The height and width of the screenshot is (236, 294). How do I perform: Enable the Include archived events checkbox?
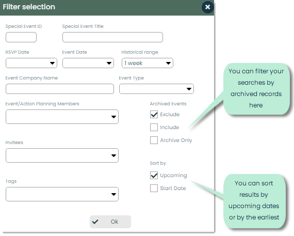(x=154, y=127)
